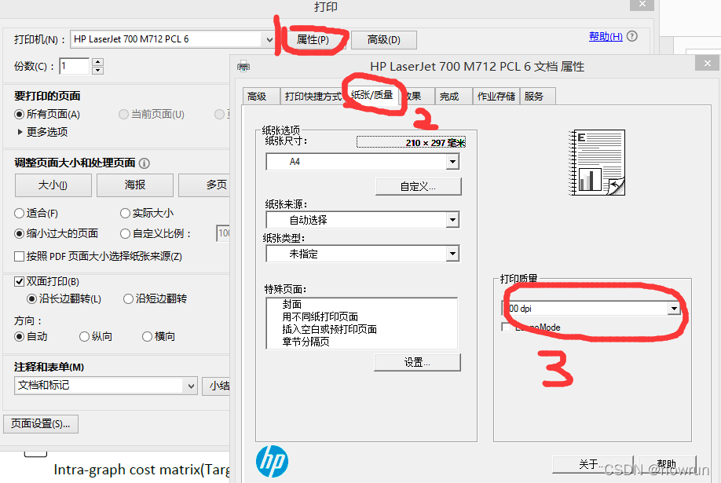
Task: Click the page layout preview image
Action: 597,163
